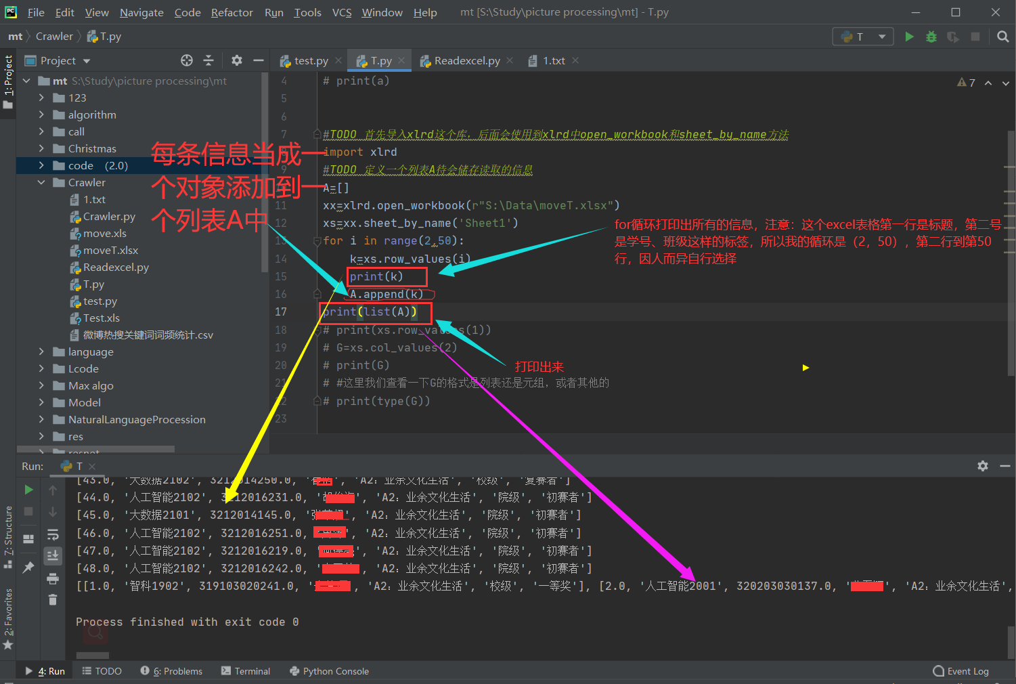Toggle the 1: Project side tool window

(8, 82)
